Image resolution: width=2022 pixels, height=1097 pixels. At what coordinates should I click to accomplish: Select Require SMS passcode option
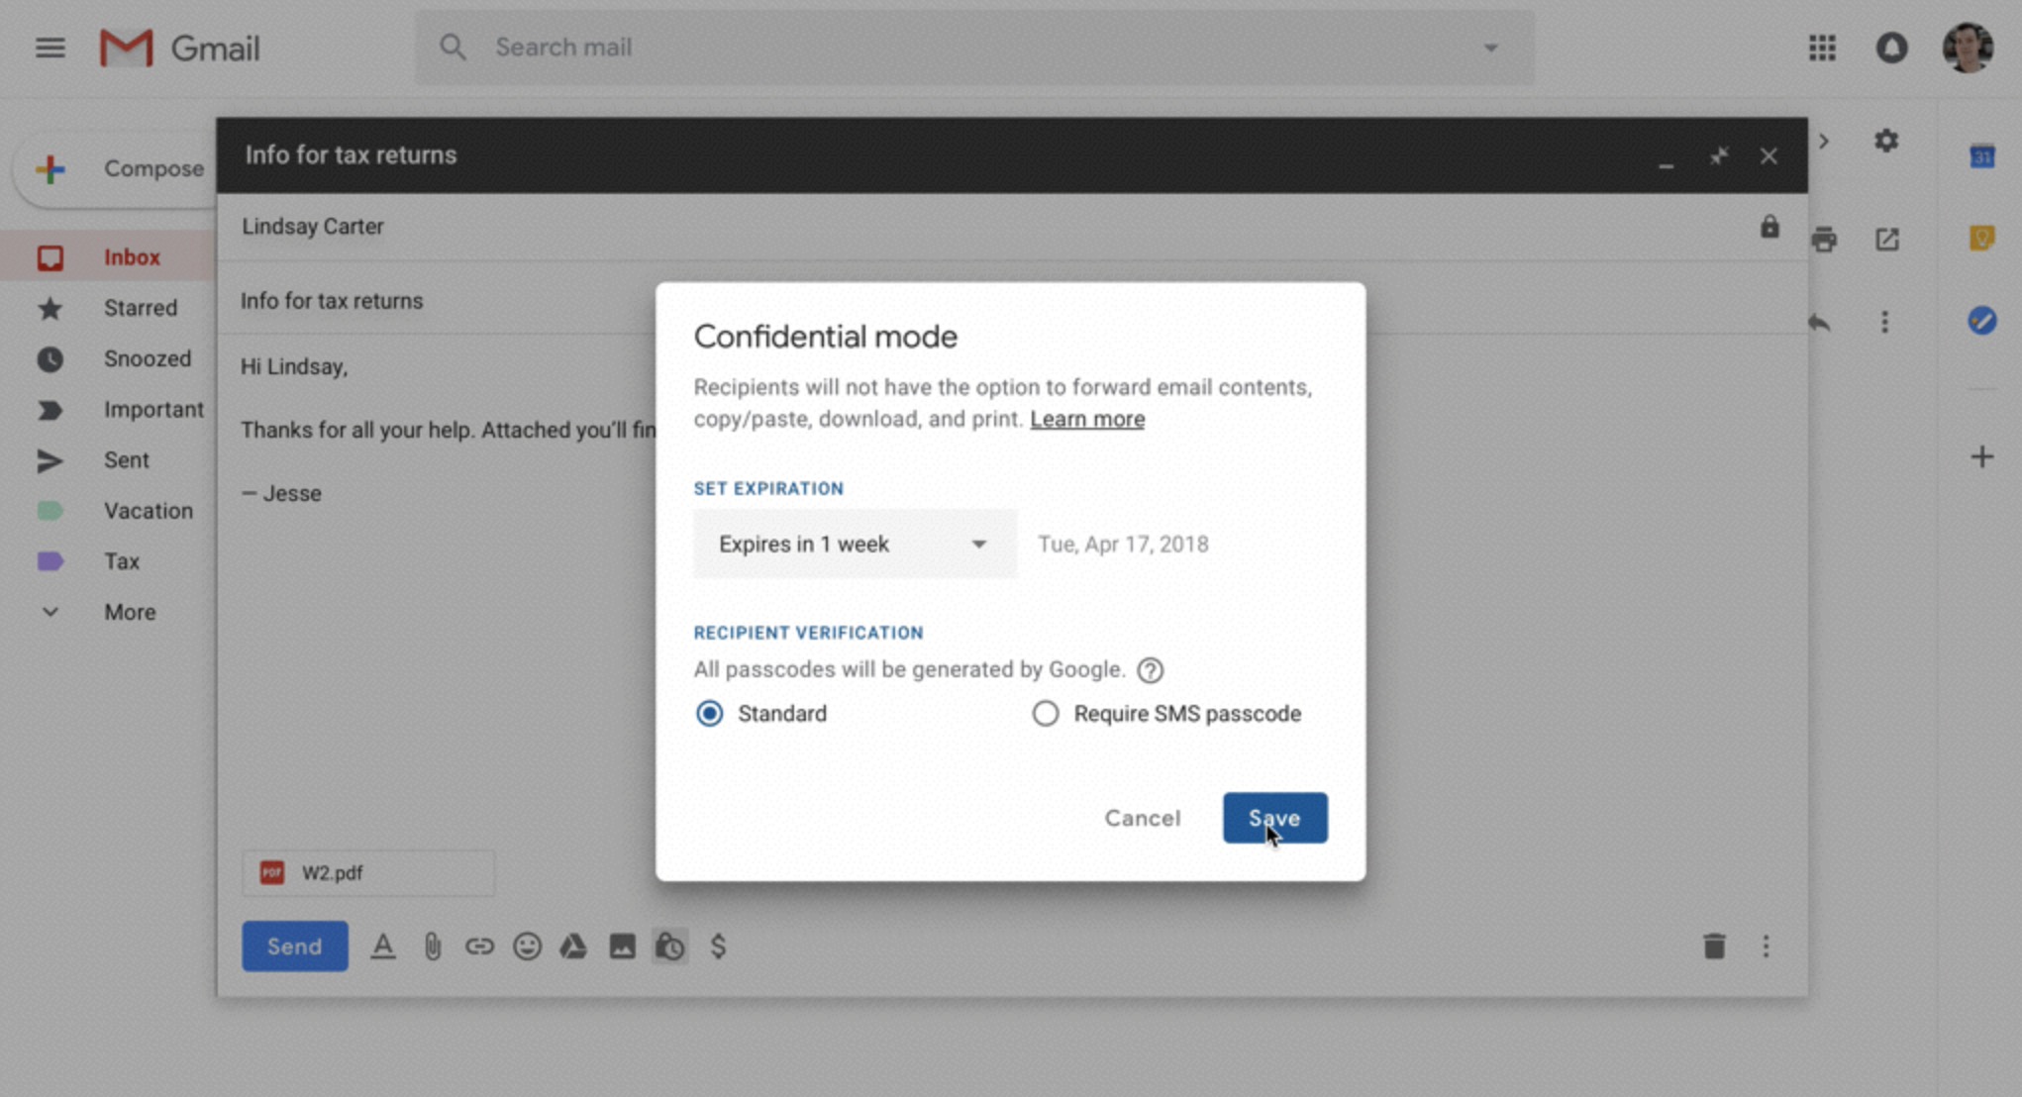point(1046,714)
